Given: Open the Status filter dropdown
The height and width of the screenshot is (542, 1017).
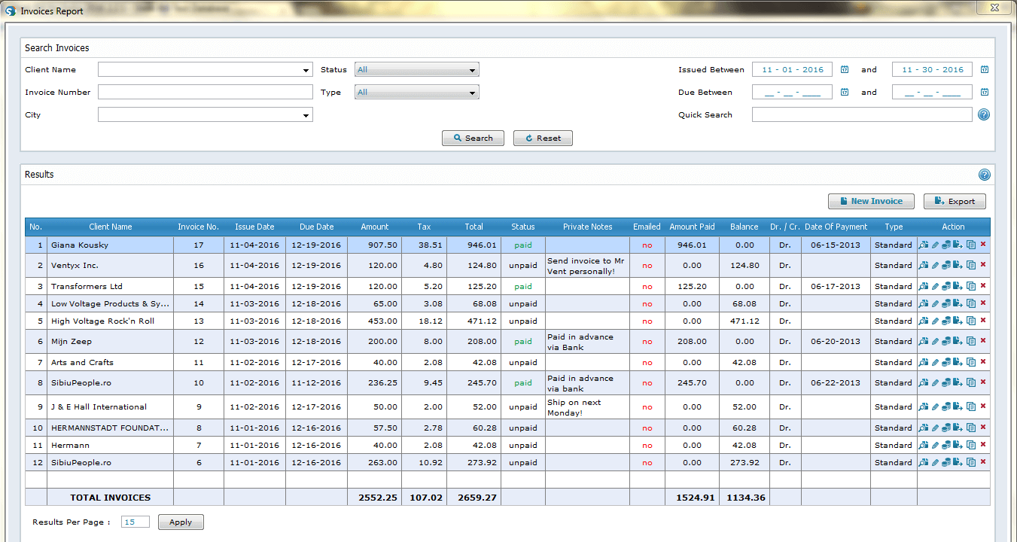Looking at the screenshot, I should (x=471, y=69).
